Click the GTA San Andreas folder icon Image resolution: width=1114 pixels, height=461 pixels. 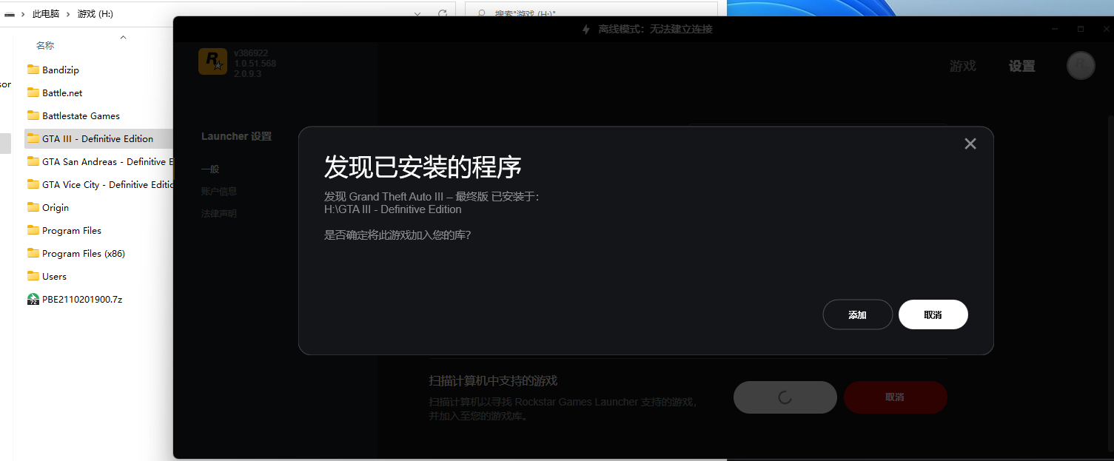(x=33, y=161)
